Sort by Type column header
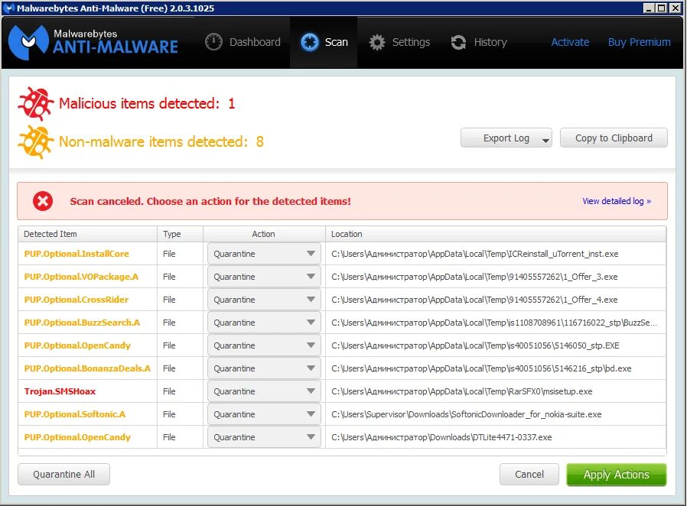Image resolution: width=687 pixels, height=506 pixels. [x=180, y=234]
